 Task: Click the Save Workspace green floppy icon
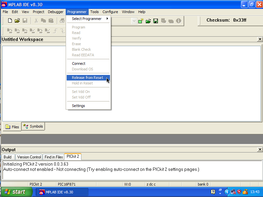click(x=156, y=21)
